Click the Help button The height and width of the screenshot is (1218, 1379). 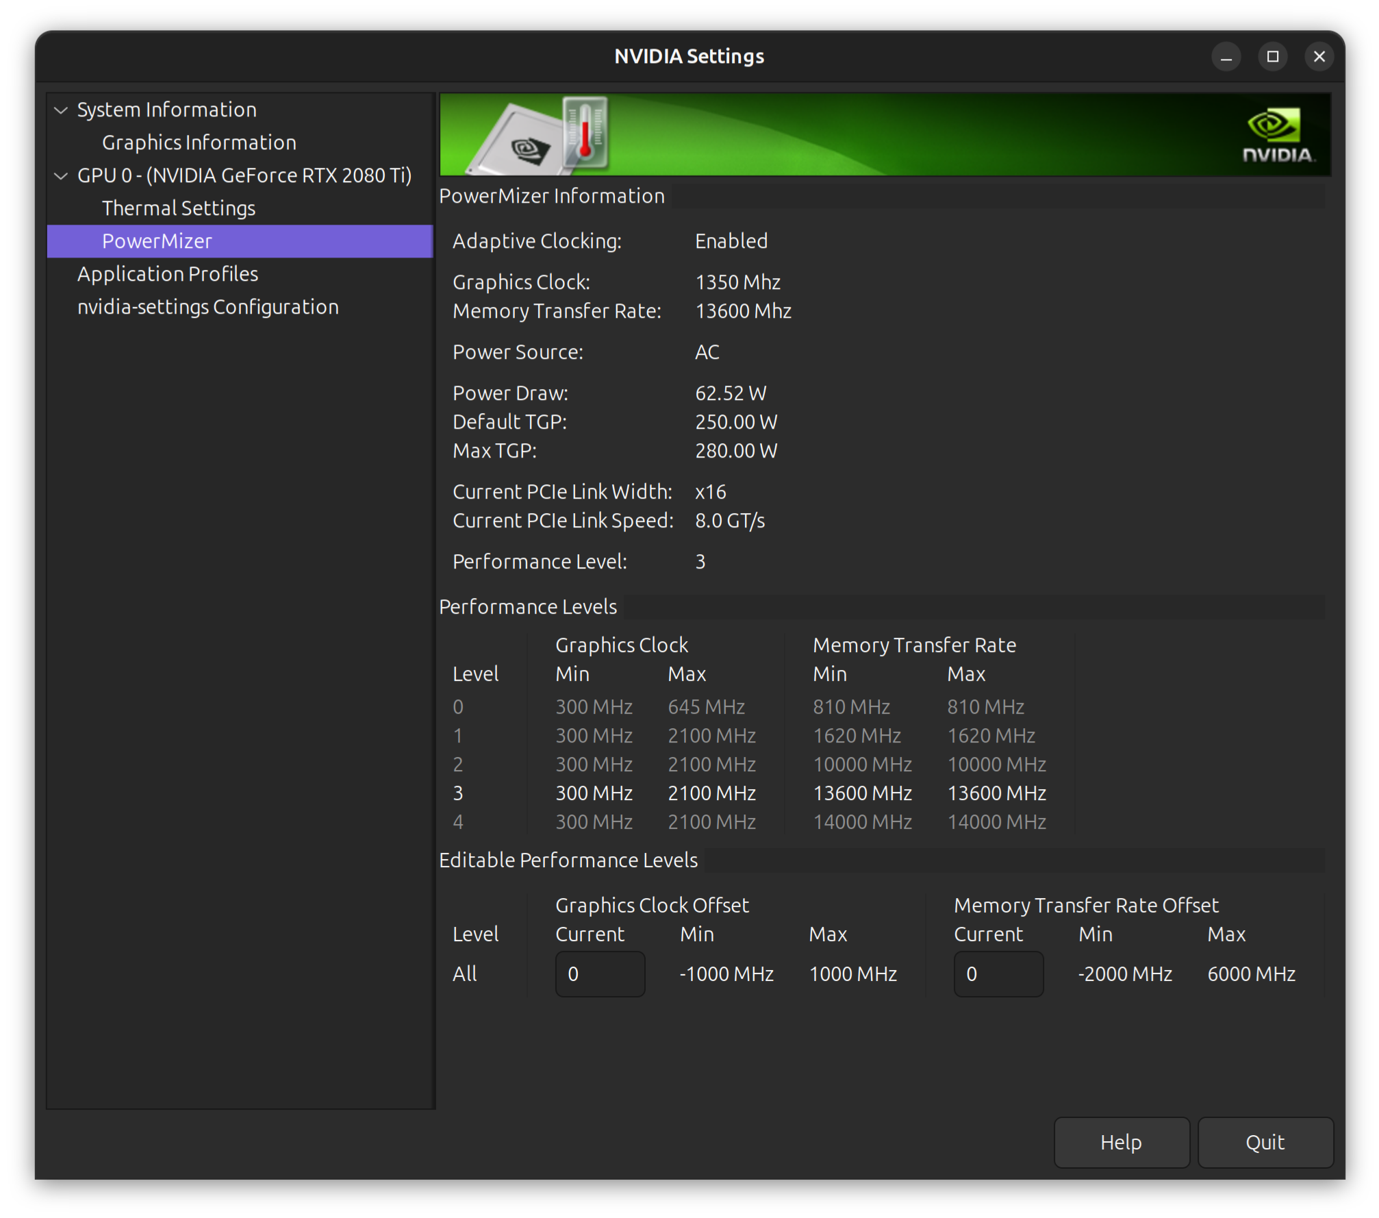coord(1121,1142)
